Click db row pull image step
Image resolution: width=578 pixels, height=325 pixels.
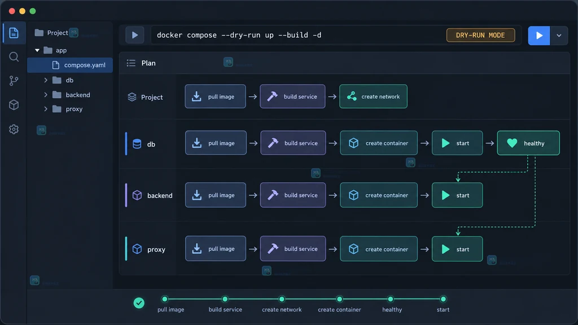(x=216, y=143)
